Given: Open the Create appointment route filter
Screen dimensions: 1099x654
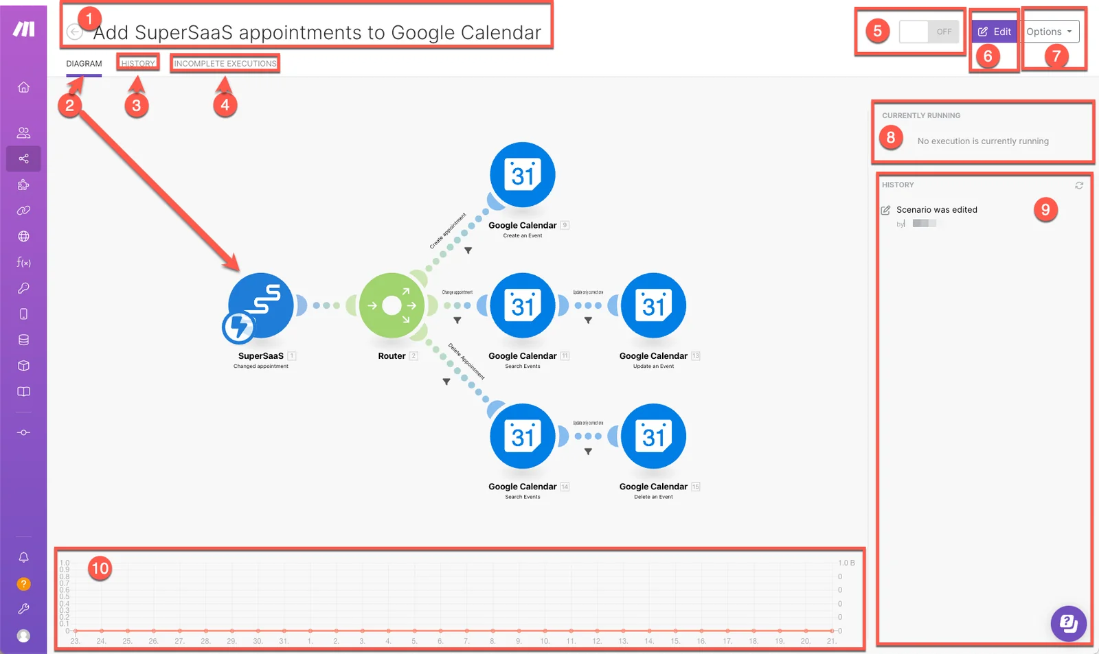Looking at the screenshot, I should tap(468, 250).
